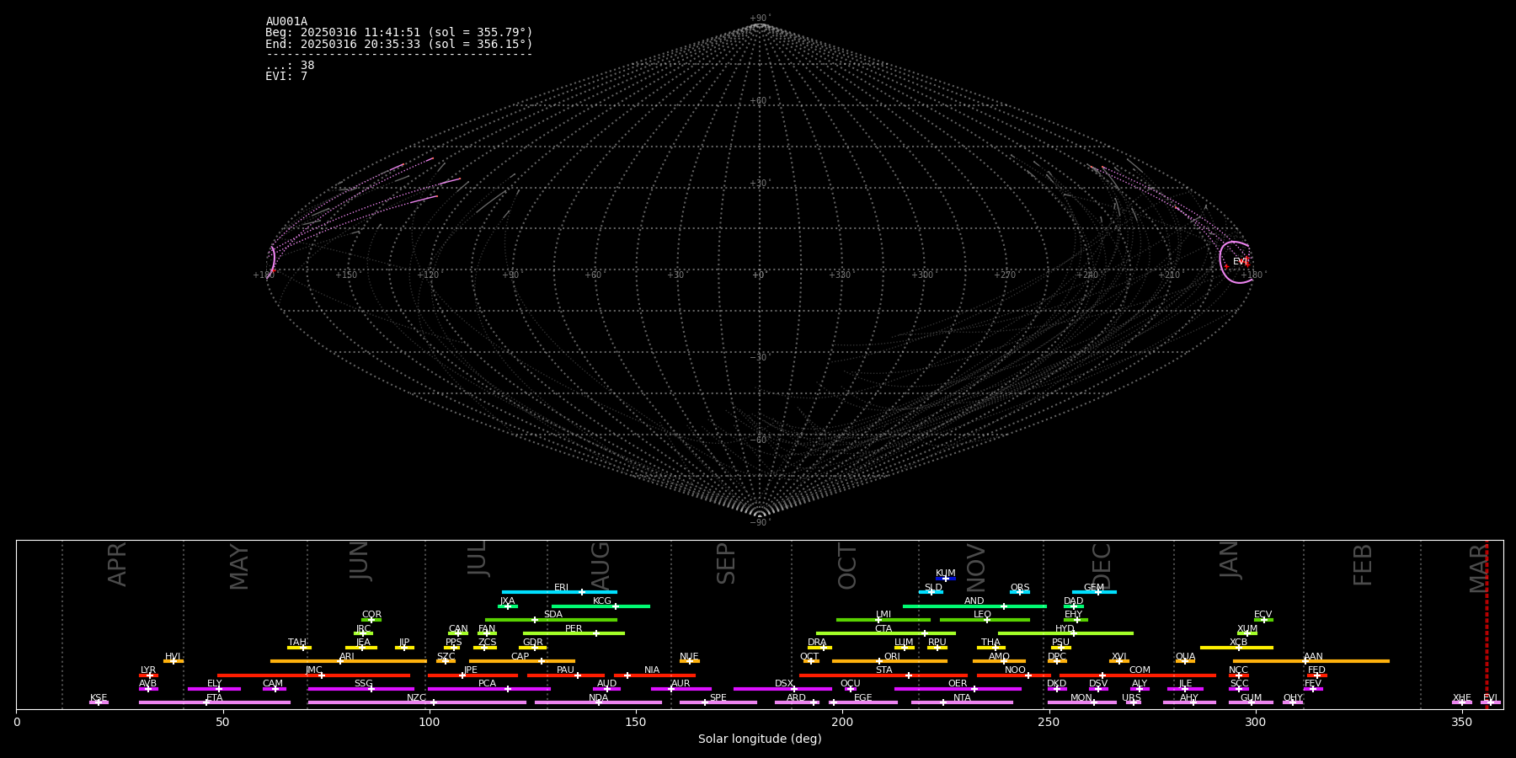Select the QUA shower label

click(1185, 657)
